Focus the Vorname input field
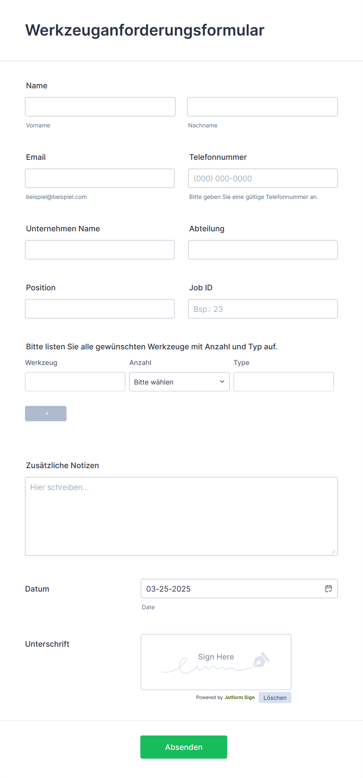The image size is (363, 778). point(100,107)
